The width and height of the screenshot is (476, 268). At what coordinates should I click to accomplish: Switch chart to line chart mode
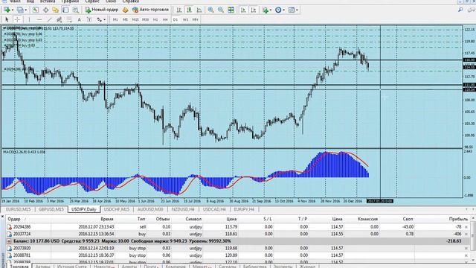(x=199, y=10)
